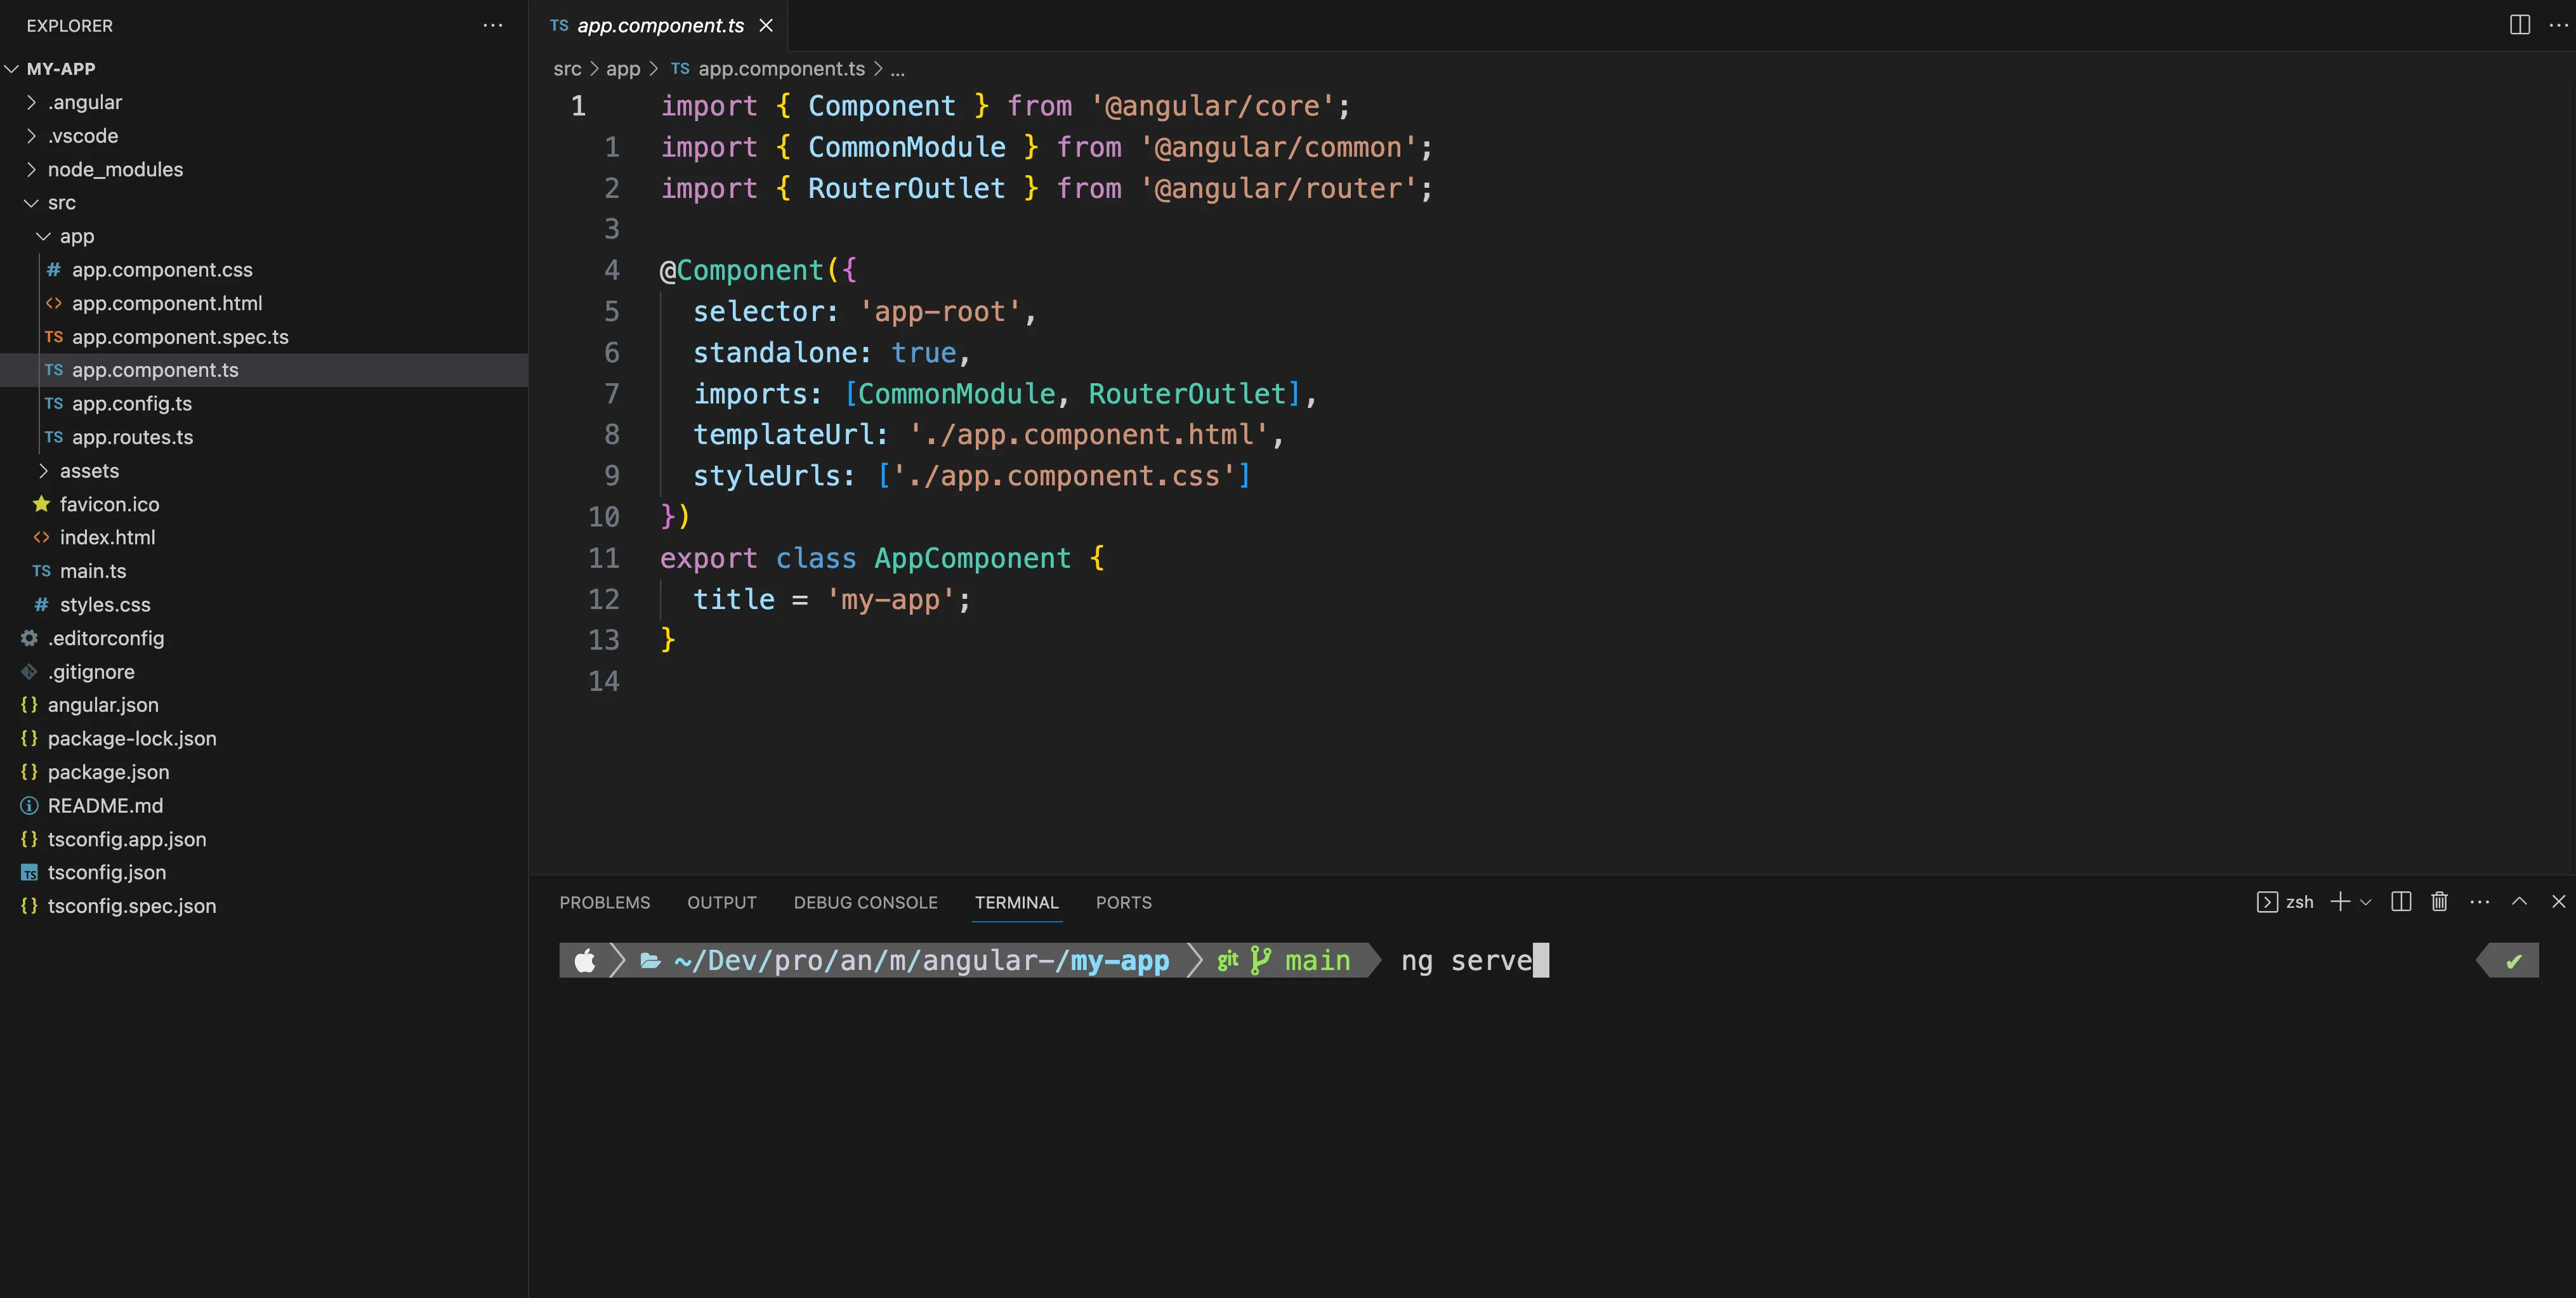Maximize the panel size chevron
Screen dimensions: 2576x1298
(x=2520, y=902)
